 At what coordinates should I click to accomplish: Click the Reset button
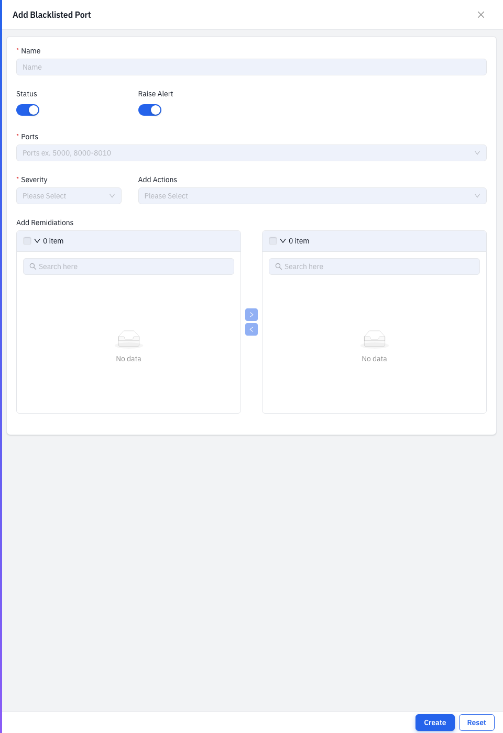[x=477, y=723]
